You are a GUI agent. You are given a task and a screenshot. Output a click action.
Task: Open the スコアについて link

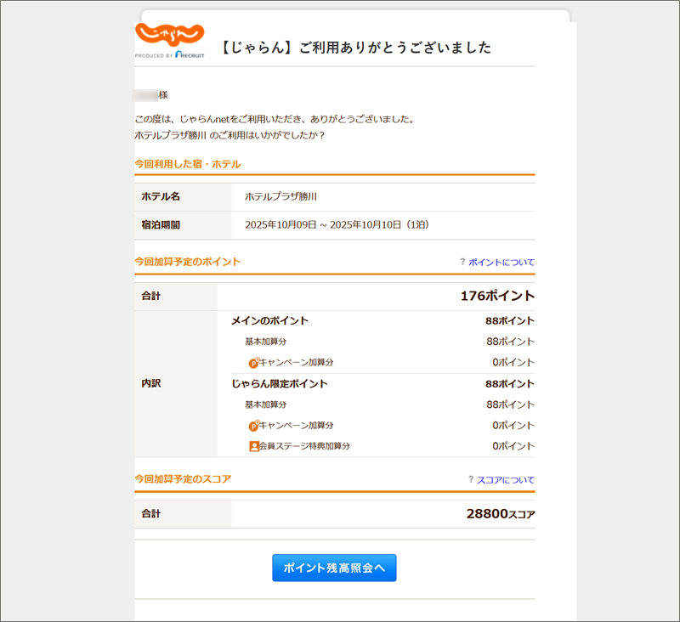pos(506,480)
